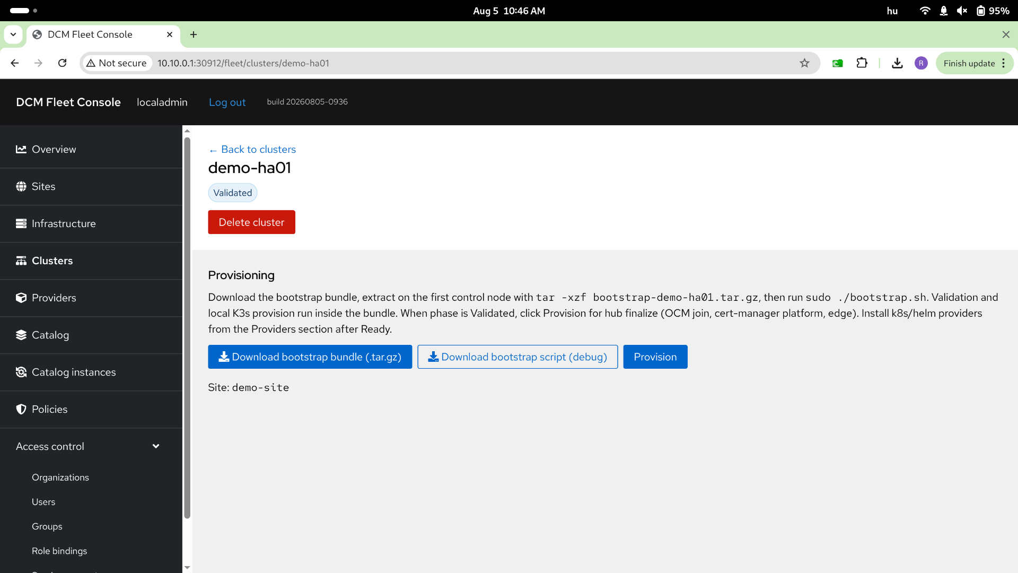Follow the Back to clusters link
1018x573 pixels.
point(252,150)
